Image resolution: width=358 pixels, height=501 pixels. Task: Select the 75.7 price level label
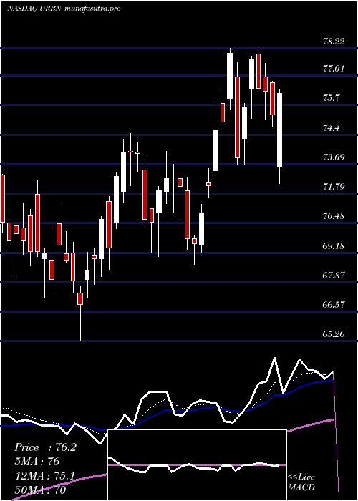[332, 98]
